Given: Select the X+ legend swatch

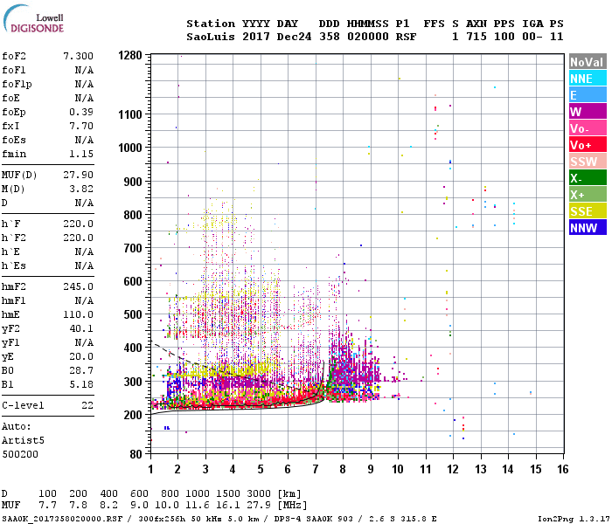Looking at the screenshot, I should click(x=588, y=195).
